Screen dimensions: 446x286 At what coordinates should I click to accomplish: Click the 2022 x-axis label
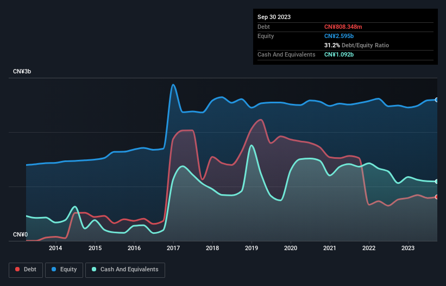click(x=369, y=248)
